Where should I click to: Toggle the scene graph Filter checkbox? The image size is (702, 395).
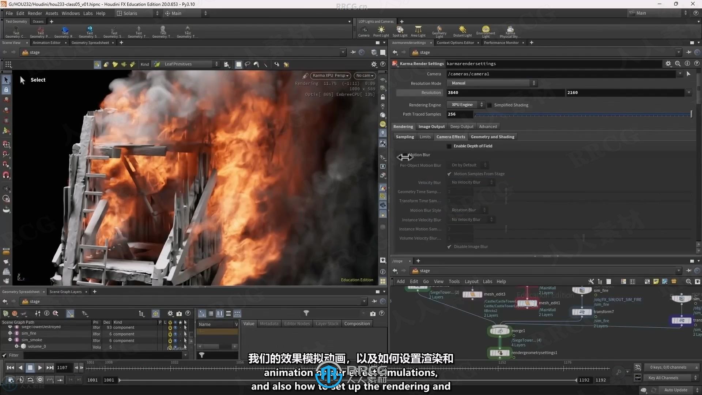tap(4, 355)
